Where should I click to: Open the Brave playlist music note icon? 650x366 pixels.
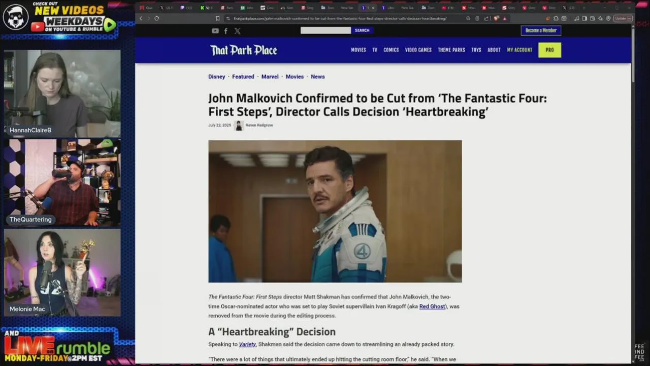click(x=576, y=18)
